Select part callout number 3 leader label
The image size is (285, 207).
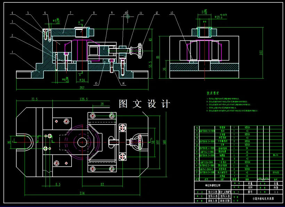click(13, 22)
